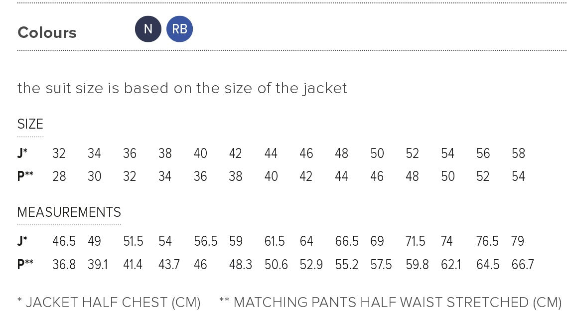Screen dimensions: 567x321
Task: Click the Colours heading
Action: coord(47,33)
